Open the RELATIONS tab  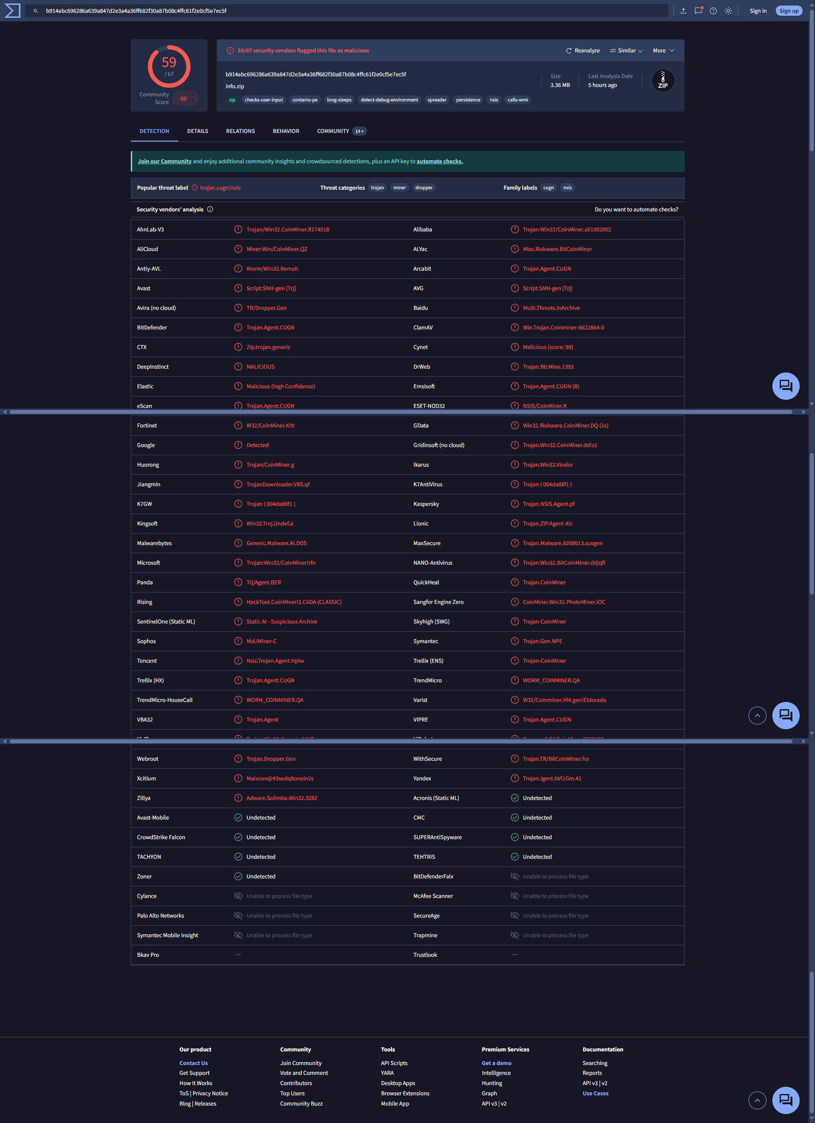(240, 131)
